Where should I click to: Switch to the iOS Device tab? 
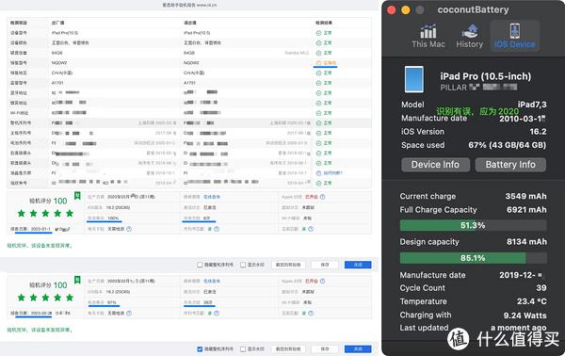(x=514, y=36)
